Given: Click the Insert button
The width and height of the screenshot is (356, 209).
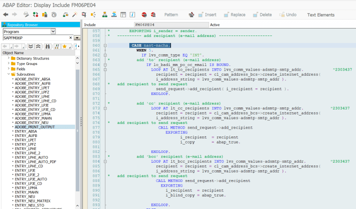Looking at the screenshot, I should tap(208, 15).
